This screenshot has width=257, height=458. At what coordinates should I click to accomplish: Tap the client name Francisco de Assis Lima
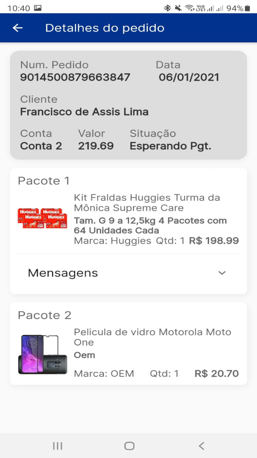pyautogui.click(x=84, y=112)
